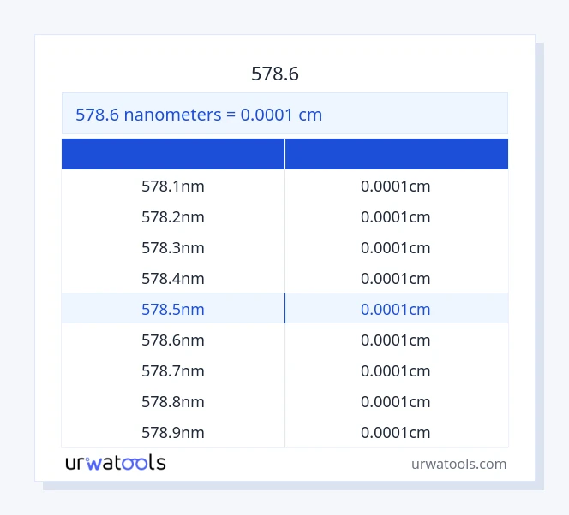Click the cm value beside 578.3nm
569x515 pixels.
pos(396,247)
